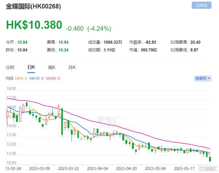
Task: Click the 成交额 value 1.11亿
Action: pos(109,50)
